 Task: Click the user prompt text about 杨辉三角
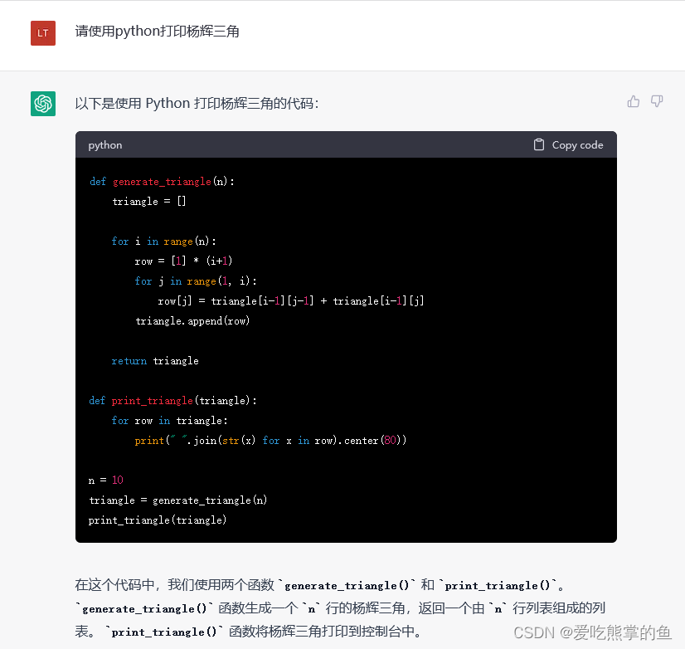pos(158,32)
